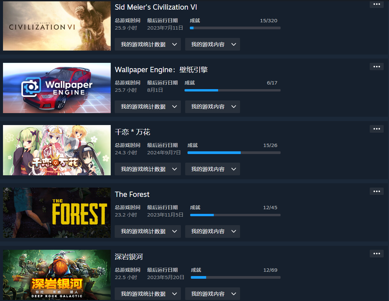Expand 我的游戏统计数据 for Civilization VI
The height and width of the screenshot is (301, 389).
point(148,45)
